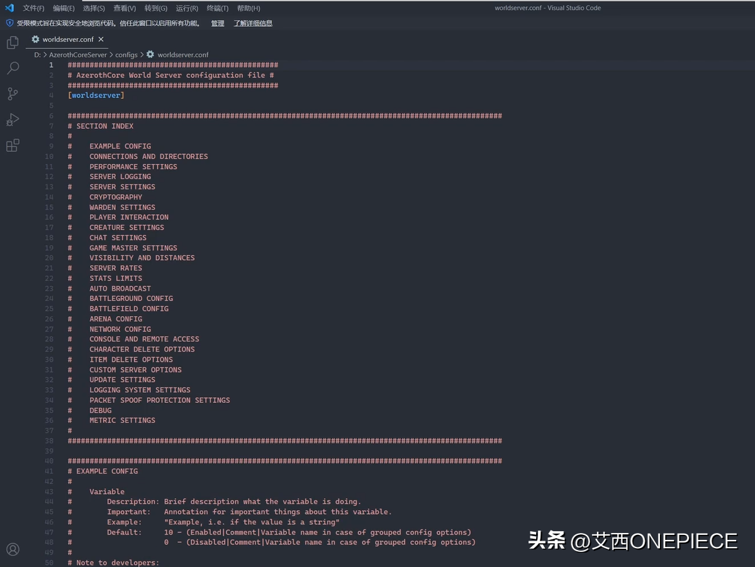Click the 'VISIBILITY AND DISTANCES' index line
Viewport: 755px width, 567px height.
pyautogui.click(x=142, y=258)
